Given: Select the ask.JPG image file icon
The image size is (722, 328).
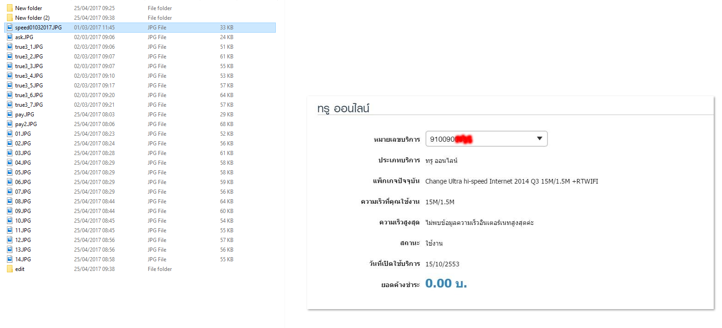Looking at the screenshot, I should pos(10,37).
